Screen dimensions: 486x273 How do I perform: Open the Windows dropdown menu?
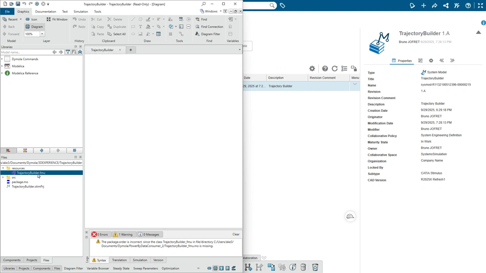coord(211,11)
